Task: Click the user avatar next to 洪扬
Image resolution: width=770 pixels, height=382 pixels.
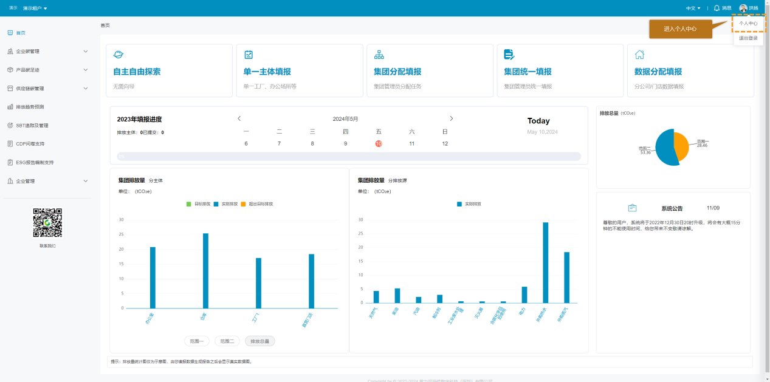Action: tap(743, 8)
